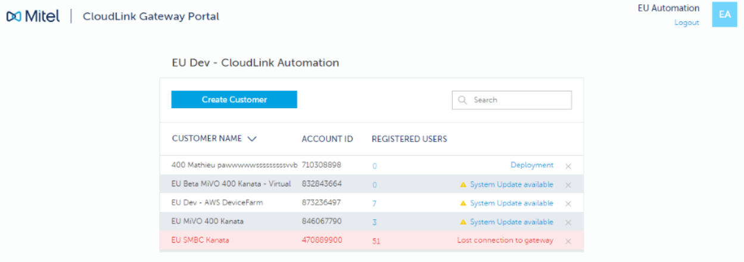Viewport: 744px width, 262px height.
Task: Click the search magnifier icon
Action: [x=462, y=100]
